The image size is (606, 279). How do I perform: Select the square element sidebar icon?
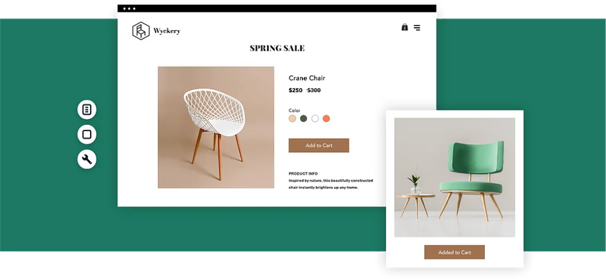(x=87, y=134)
